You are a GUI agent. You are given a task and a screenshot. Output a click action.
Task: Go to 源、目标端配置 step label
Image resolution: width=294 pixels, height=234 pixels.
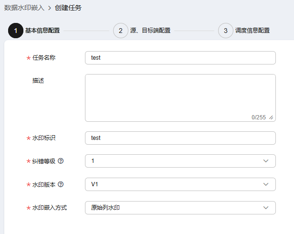coord(150,31)
